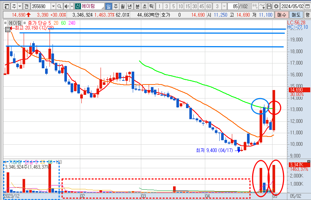Select the minute 분 chart period
Screen dimensions: 311x200
pyautogui.click(x=137, y=7)
